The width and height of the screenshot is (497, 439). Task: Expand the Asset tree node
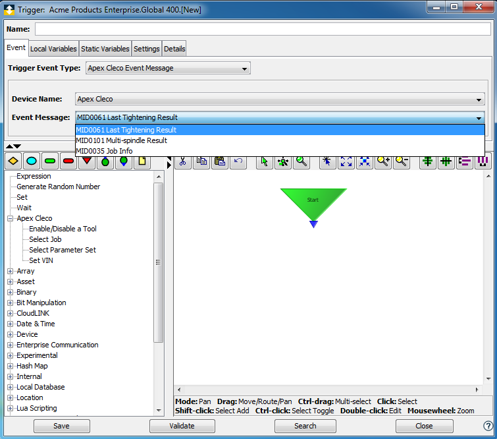10,281
